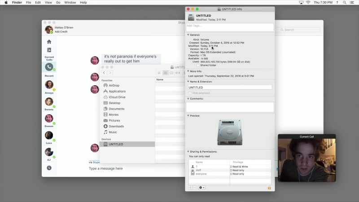The width and height of the screenshot is (359, 202).
Task: Click the Skype Search field
Action: point(299,30)
